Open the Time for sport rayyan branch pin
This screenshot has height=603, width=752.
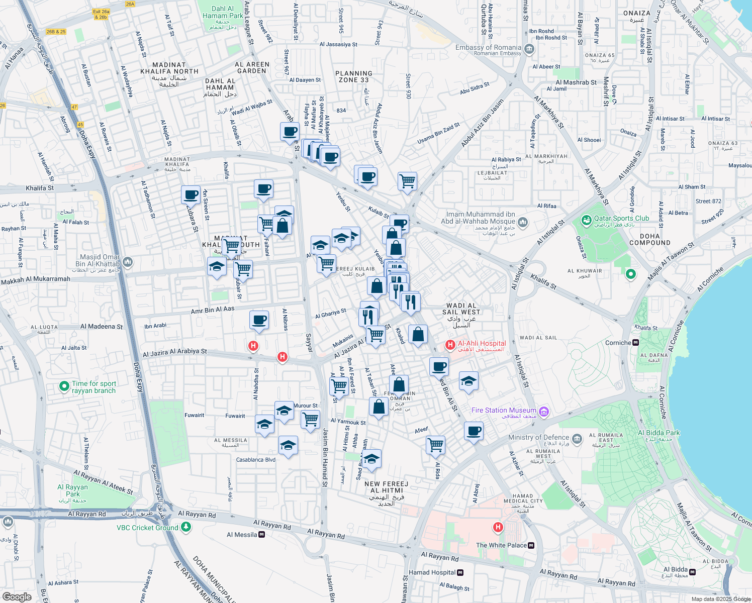point(64,386)
